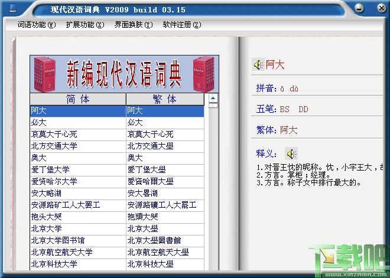The image size is (390, 278).
Task: Click the 繁体 column header
Action: click(x=165, y=99)
